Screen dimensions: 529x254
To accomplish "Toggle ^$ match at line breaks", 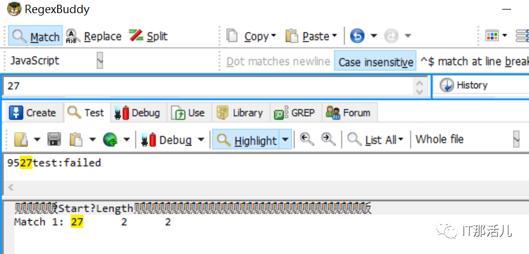I will pyautogui.click(x=474, y=61).
